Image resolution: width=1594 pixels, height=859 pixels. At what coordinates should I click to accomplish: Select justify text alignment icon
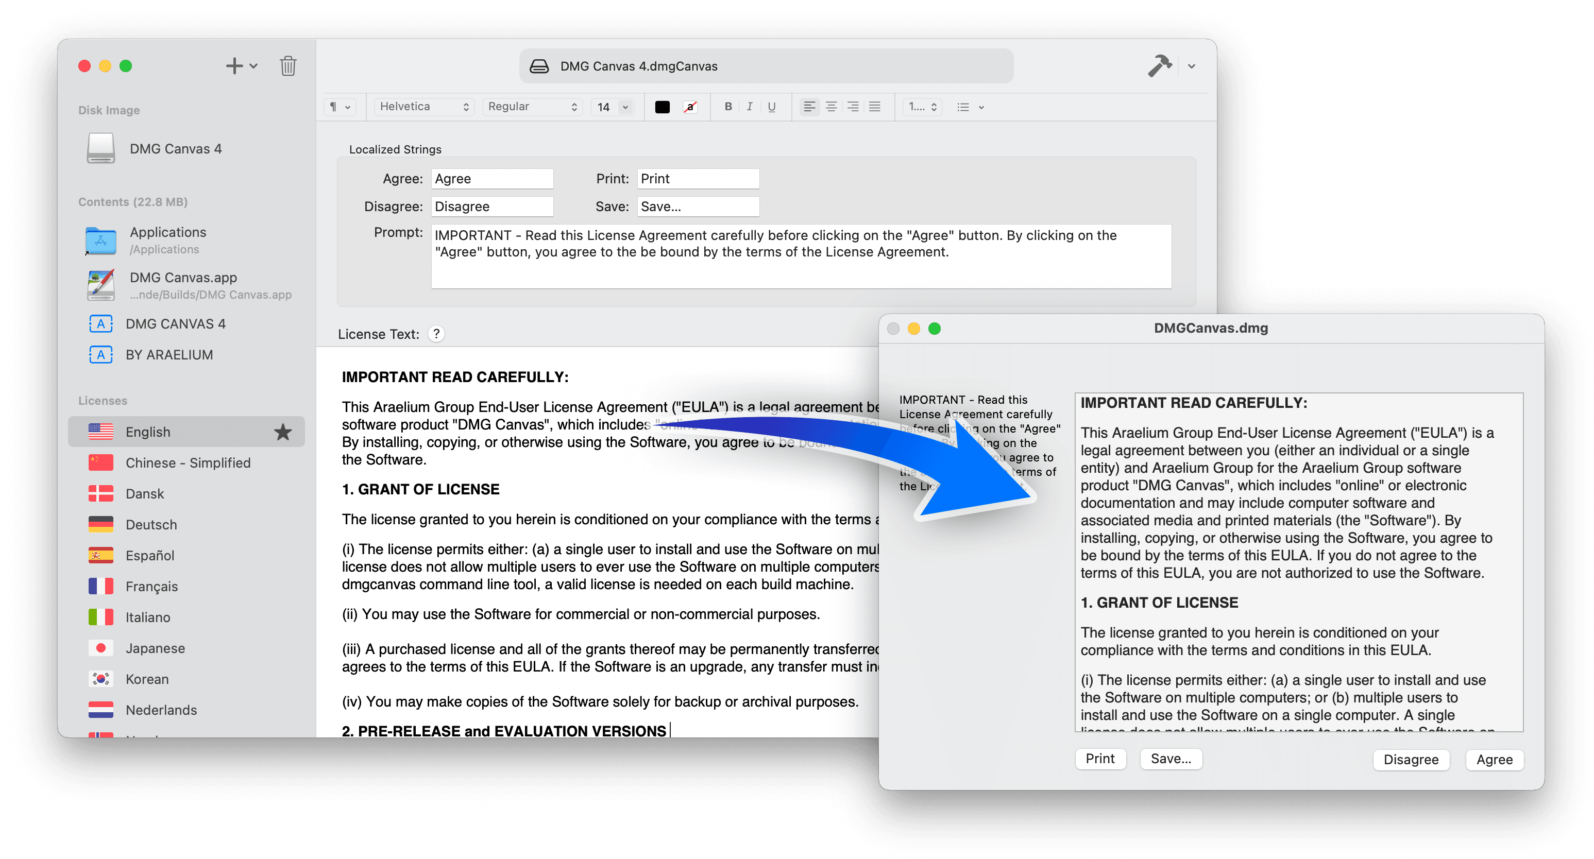coord(874,107)
